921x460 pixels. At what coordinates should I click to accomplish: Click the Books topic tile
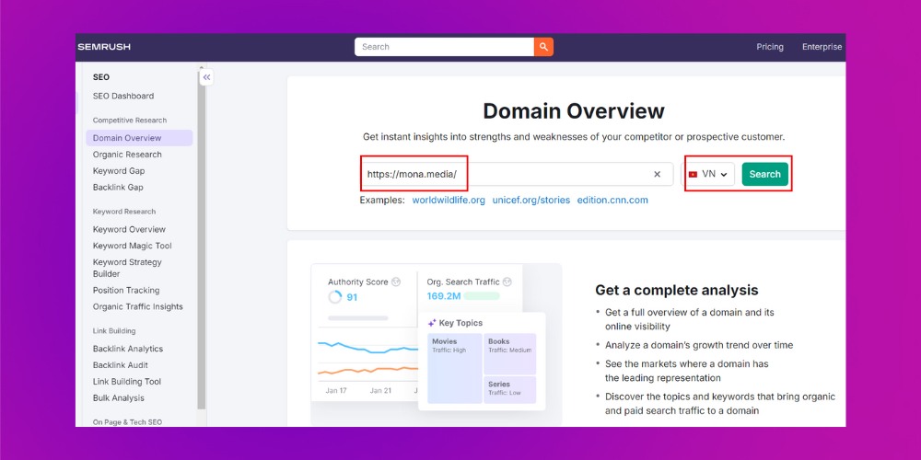tap(510, 354)
